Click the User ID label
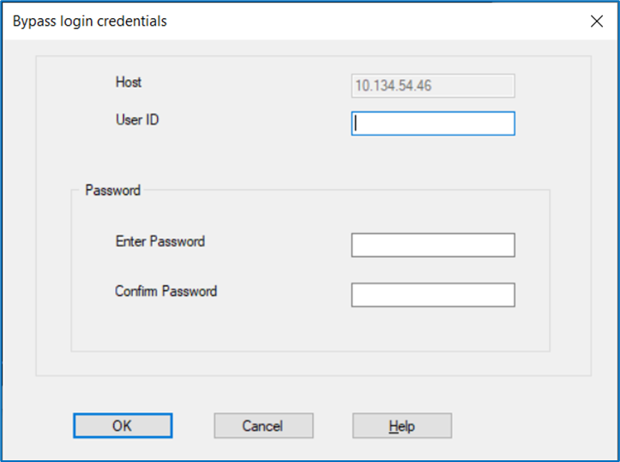This screenshot has height=462, width=620. coord(137,119)
